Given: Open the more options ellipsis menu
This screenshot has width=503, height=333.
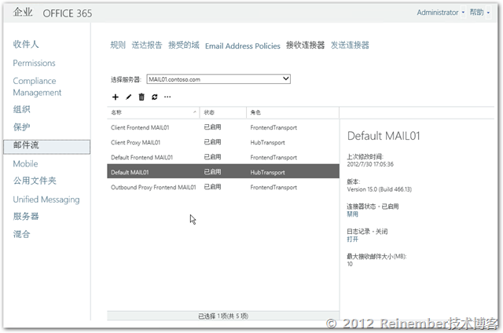Looking at the screenshot, I should tap(167, 97).
